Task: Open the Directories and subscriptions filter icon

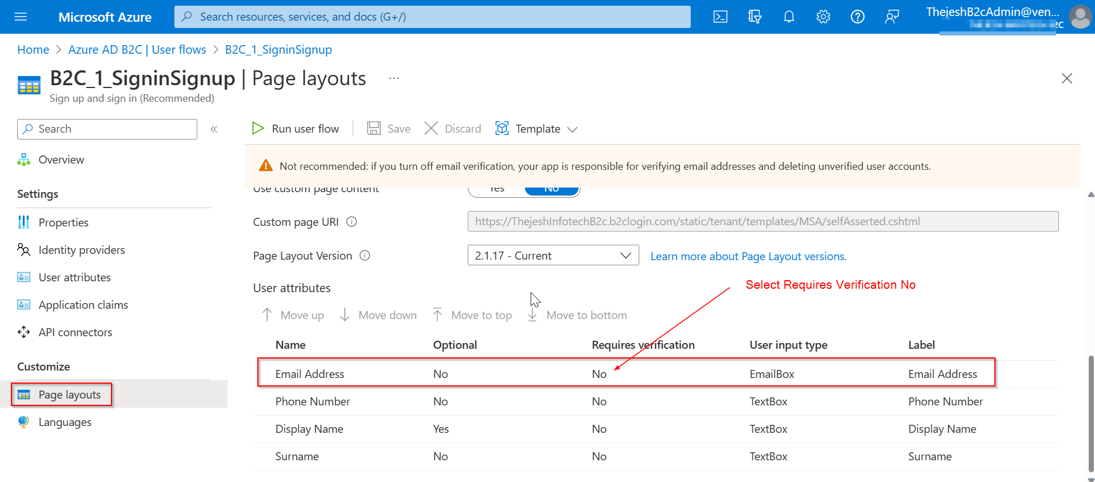Action: 755,17
